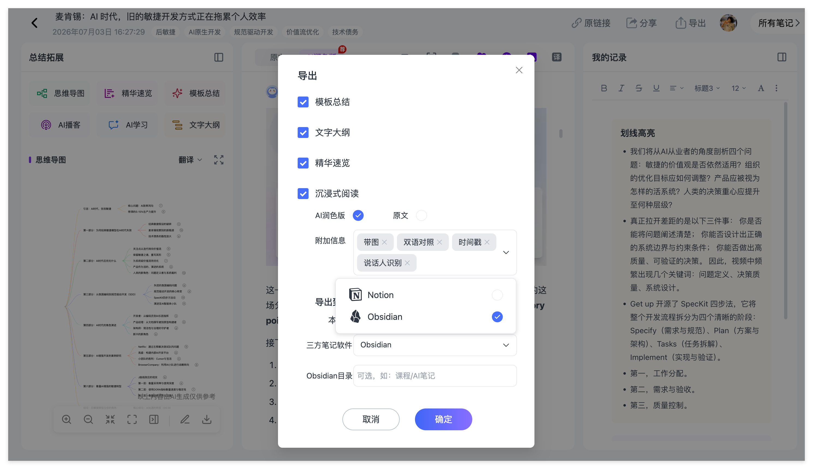Click the 价值流优化 tag
813x469 pixels.
pyautogui.click(x=303, y=32)
